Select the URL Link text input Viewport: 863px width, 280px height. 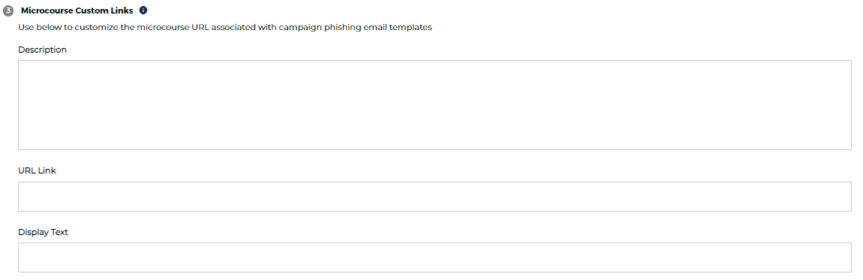click(435, 197)
